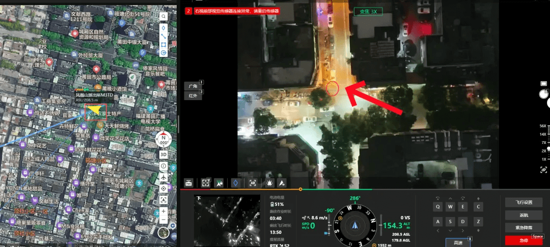
Task: Click the E rotate-right key
Action: [463, 207]
